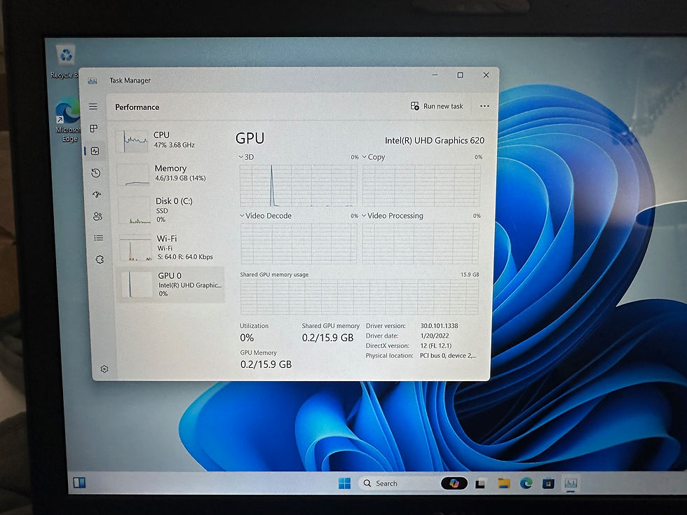Open Copilot icon in the search box
The width and height of the screenshot is (687, 515).
(454, 483)
